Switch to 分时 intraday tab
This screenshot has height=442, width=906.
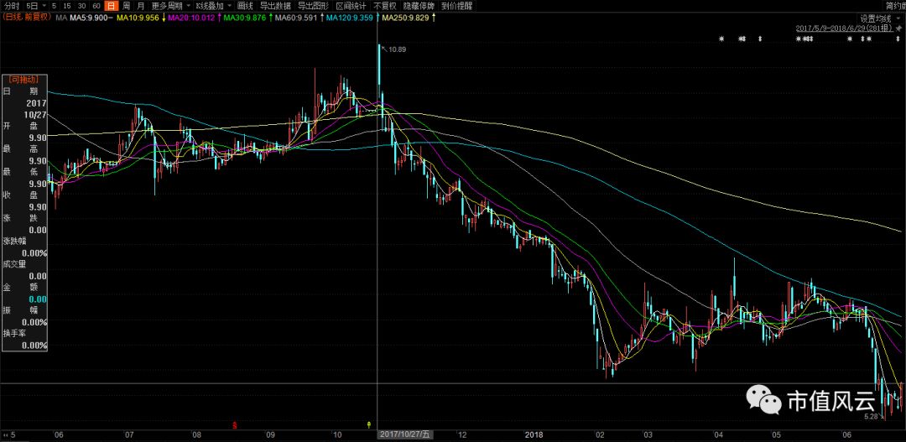click(13, 6)
